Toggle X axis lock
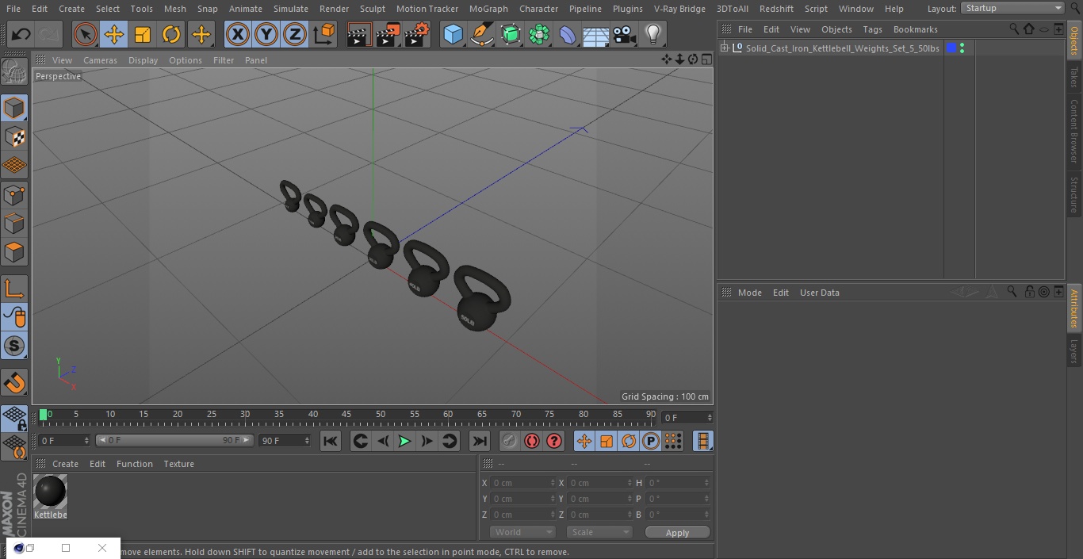The width and height of the screenshot is (1083, 559). click(x=237, y=34)
